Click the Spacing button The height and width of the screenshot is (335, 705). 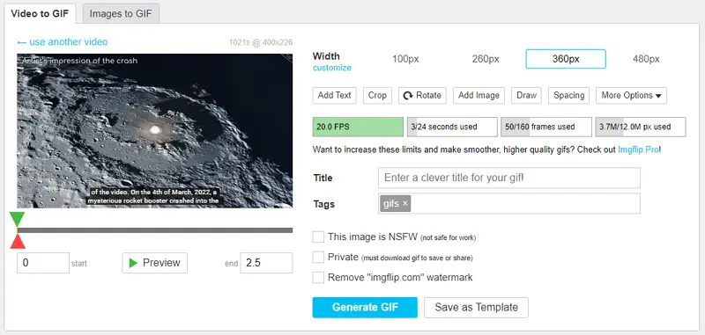coord(568,96)
